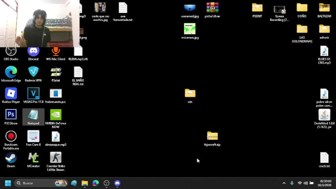This screenshot has width=336, height=189.
Task: Expand the hidden system tray icons
Action: 284,183
